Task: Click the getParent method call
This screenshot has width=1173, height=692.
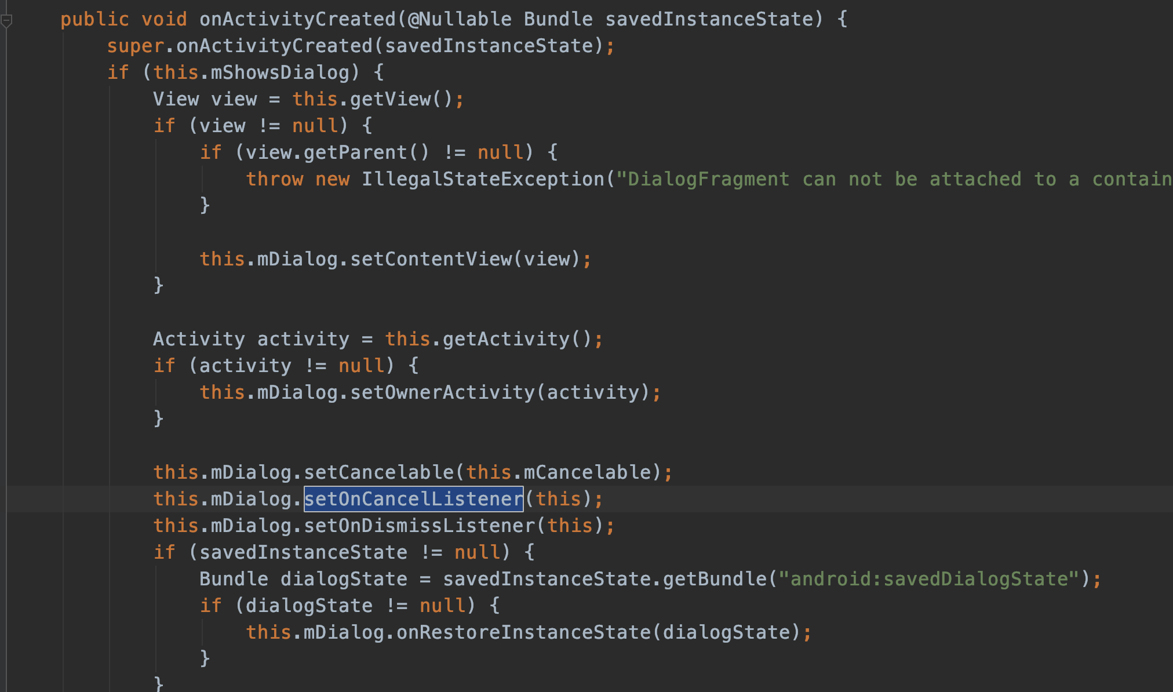Action: tap(355, 152)
